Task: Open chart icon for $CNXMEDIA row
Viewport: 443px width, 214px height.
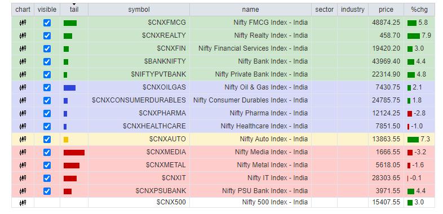Action: pos(23,152)
